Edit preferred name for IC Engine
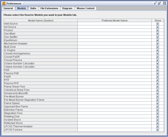 [114, 50]
